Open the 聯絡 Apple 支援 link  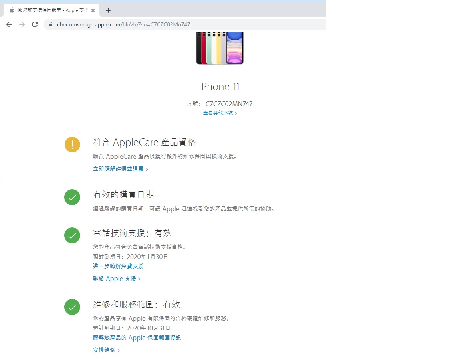pos(117,279)
